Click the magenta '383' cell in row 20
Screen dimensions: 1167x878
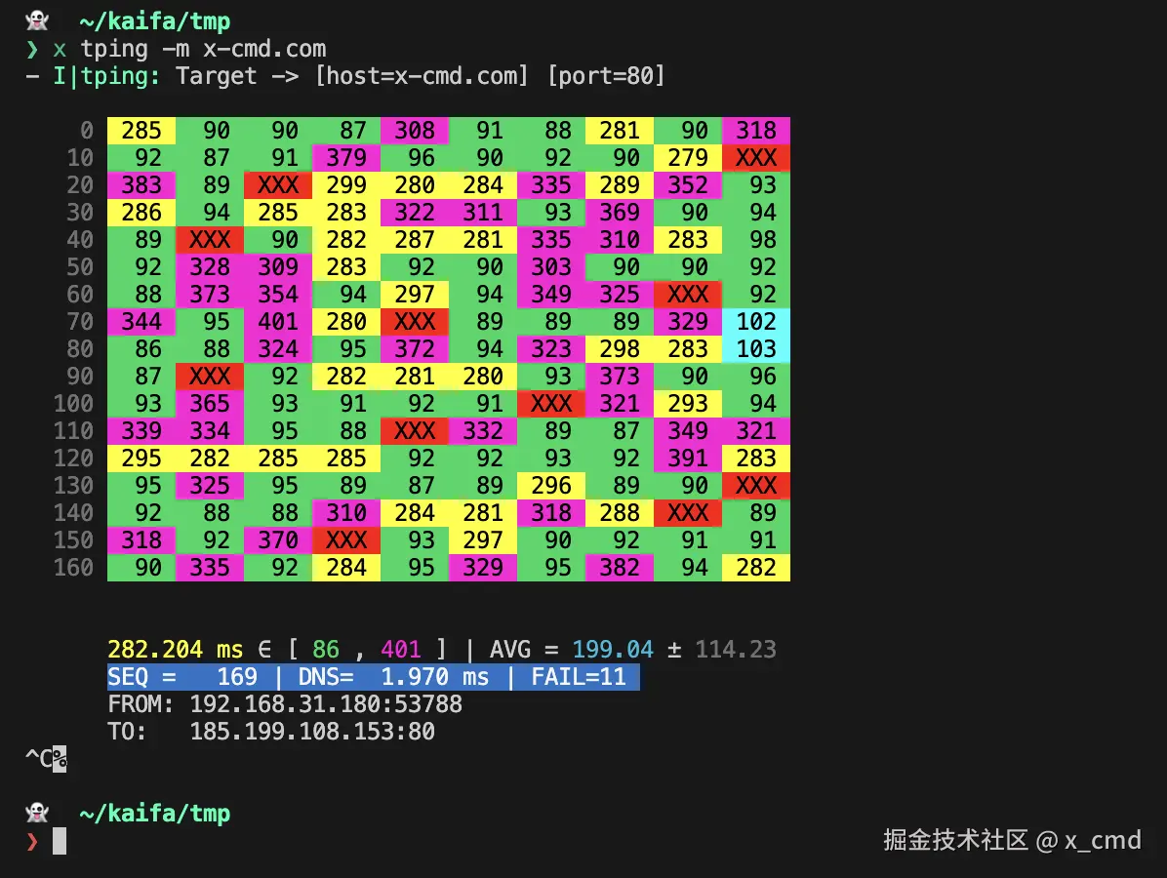click(x=141, y=185)
